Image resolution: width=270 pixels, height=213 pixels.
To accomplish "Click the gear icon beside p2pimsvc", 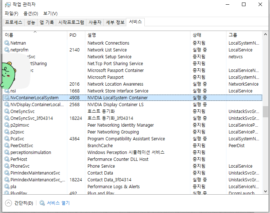I will tap(7, 125).
